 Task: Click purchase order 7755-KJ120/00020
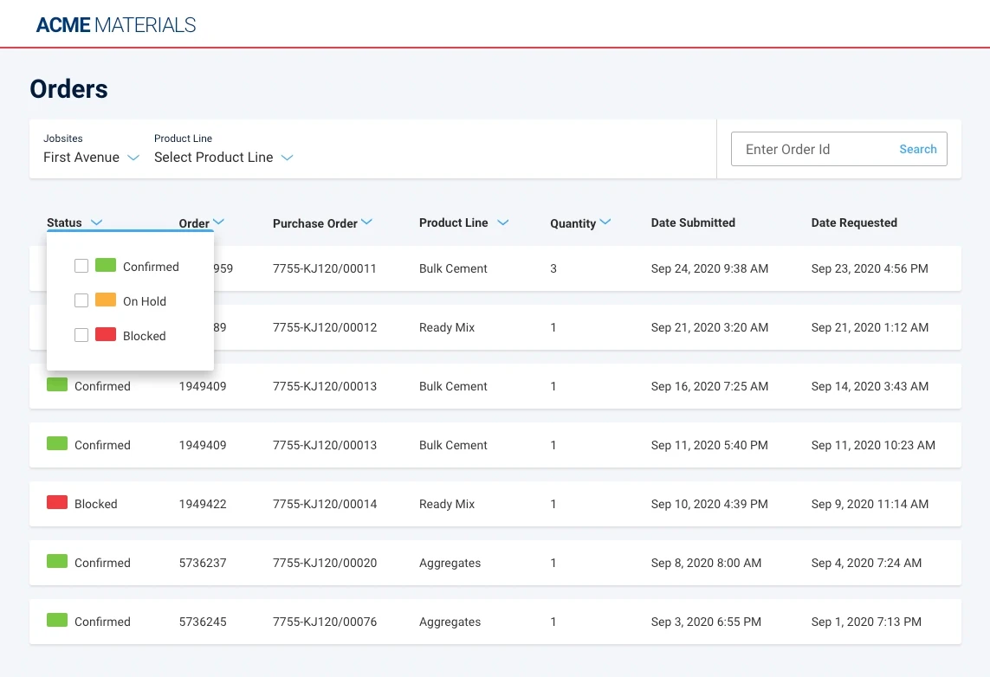[325, 563]
